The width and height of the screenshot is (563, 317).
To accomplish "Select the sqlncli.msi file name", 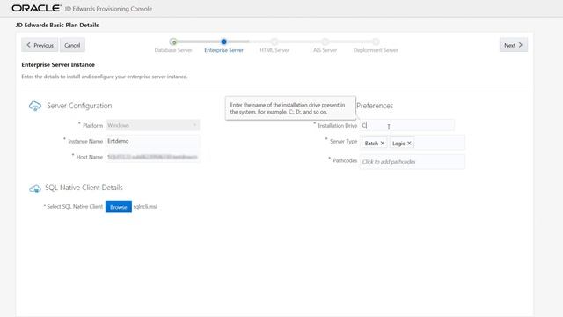I will (145, 207).
